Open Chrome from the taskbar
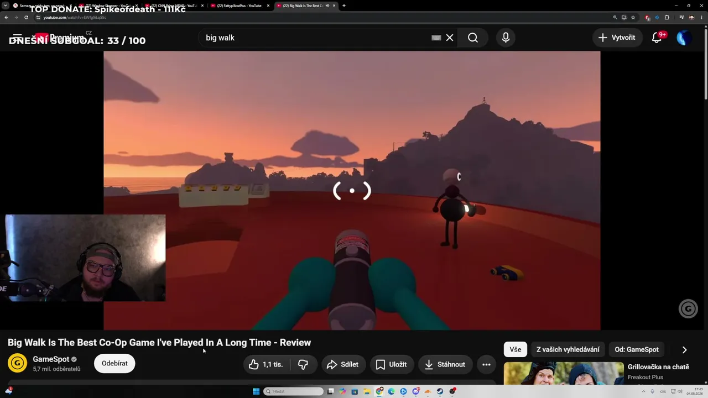Viewport: 708px width, 398px height. (x=379, y=391)
